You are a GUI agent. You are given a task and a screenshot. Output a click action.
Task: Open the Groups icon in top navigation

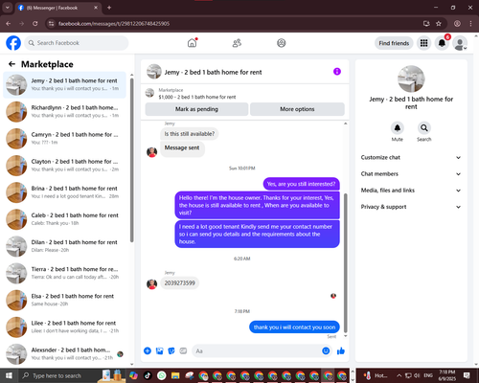click(x=282, y=43)
